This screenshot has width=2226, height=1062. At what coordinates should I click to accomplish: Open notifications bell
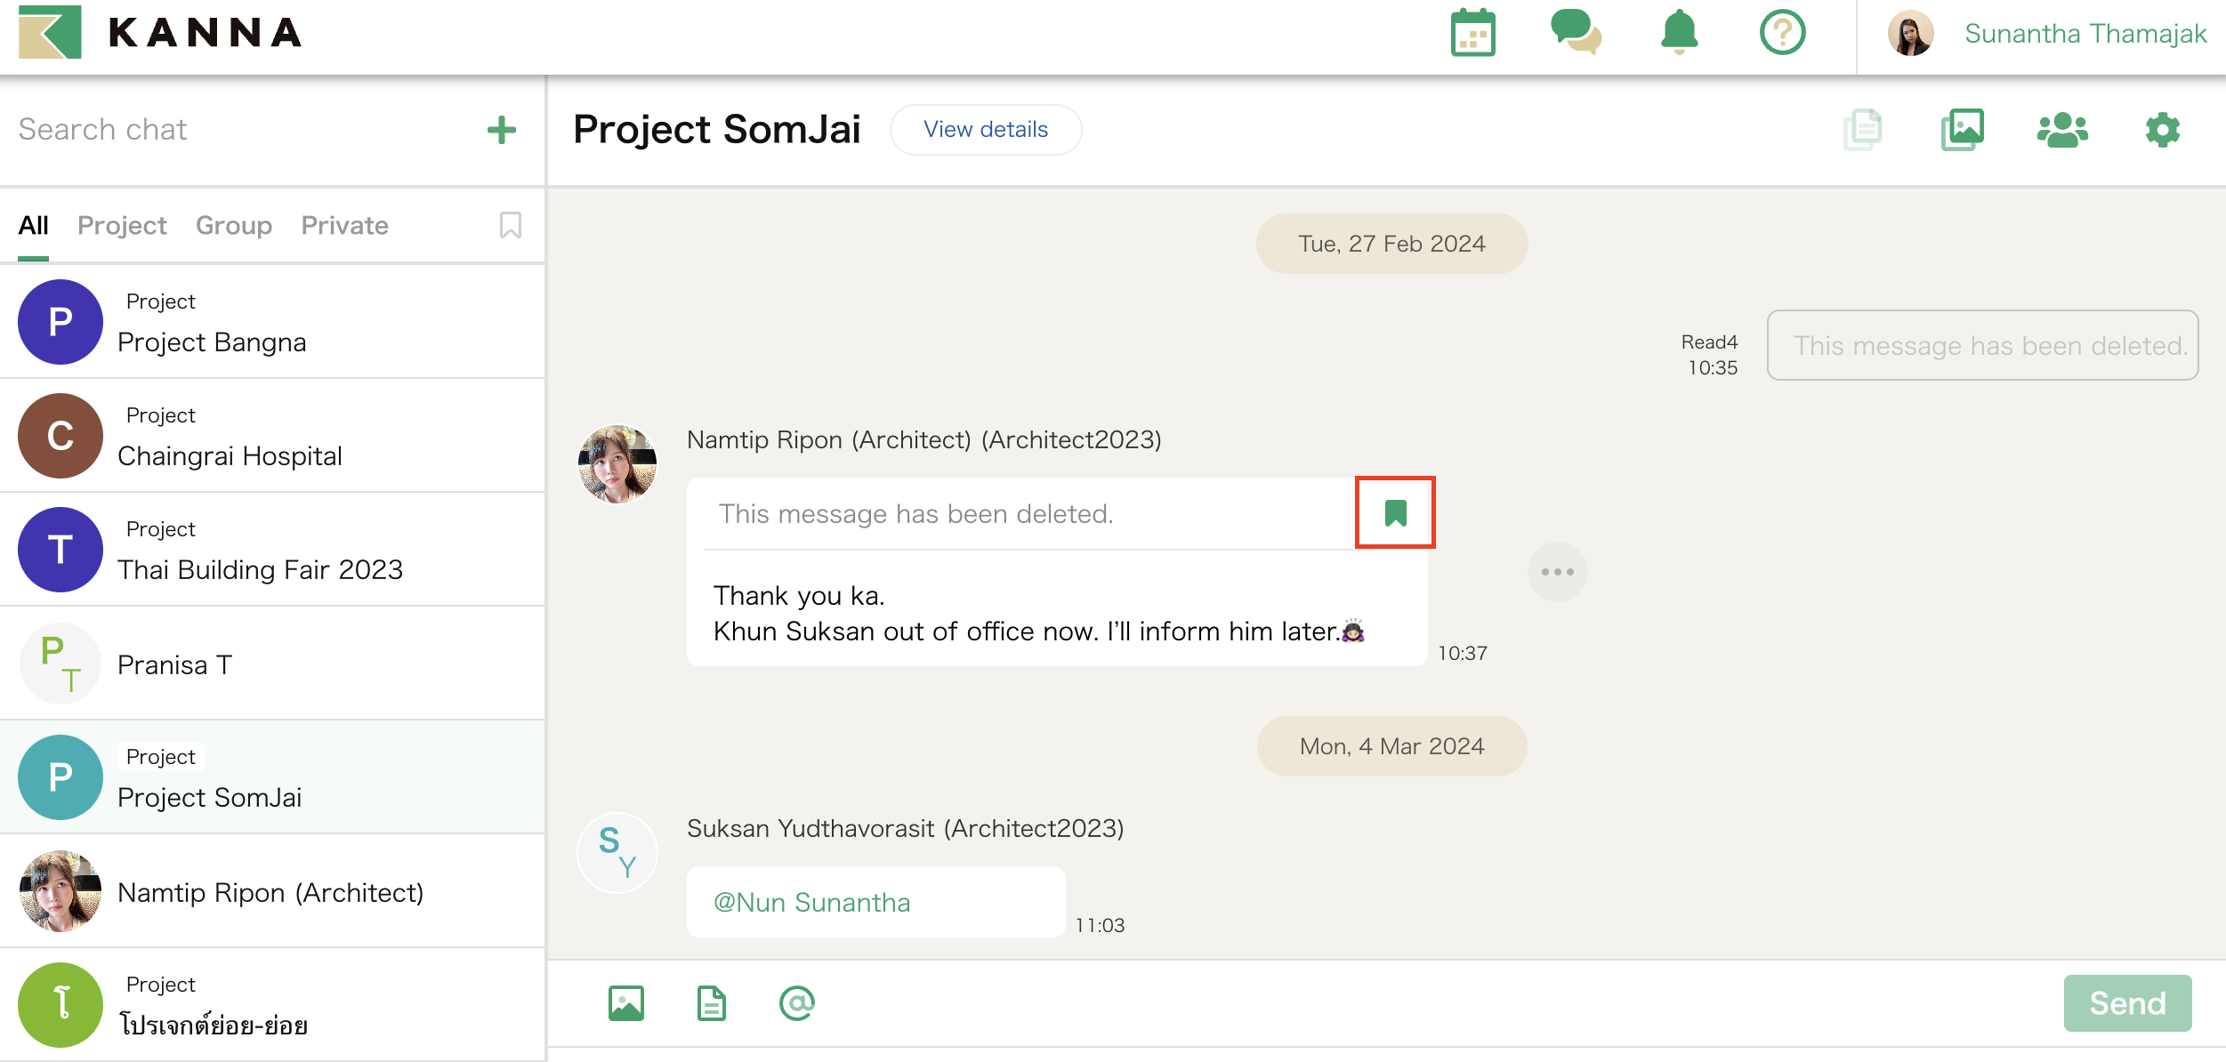click(1679, 33)
